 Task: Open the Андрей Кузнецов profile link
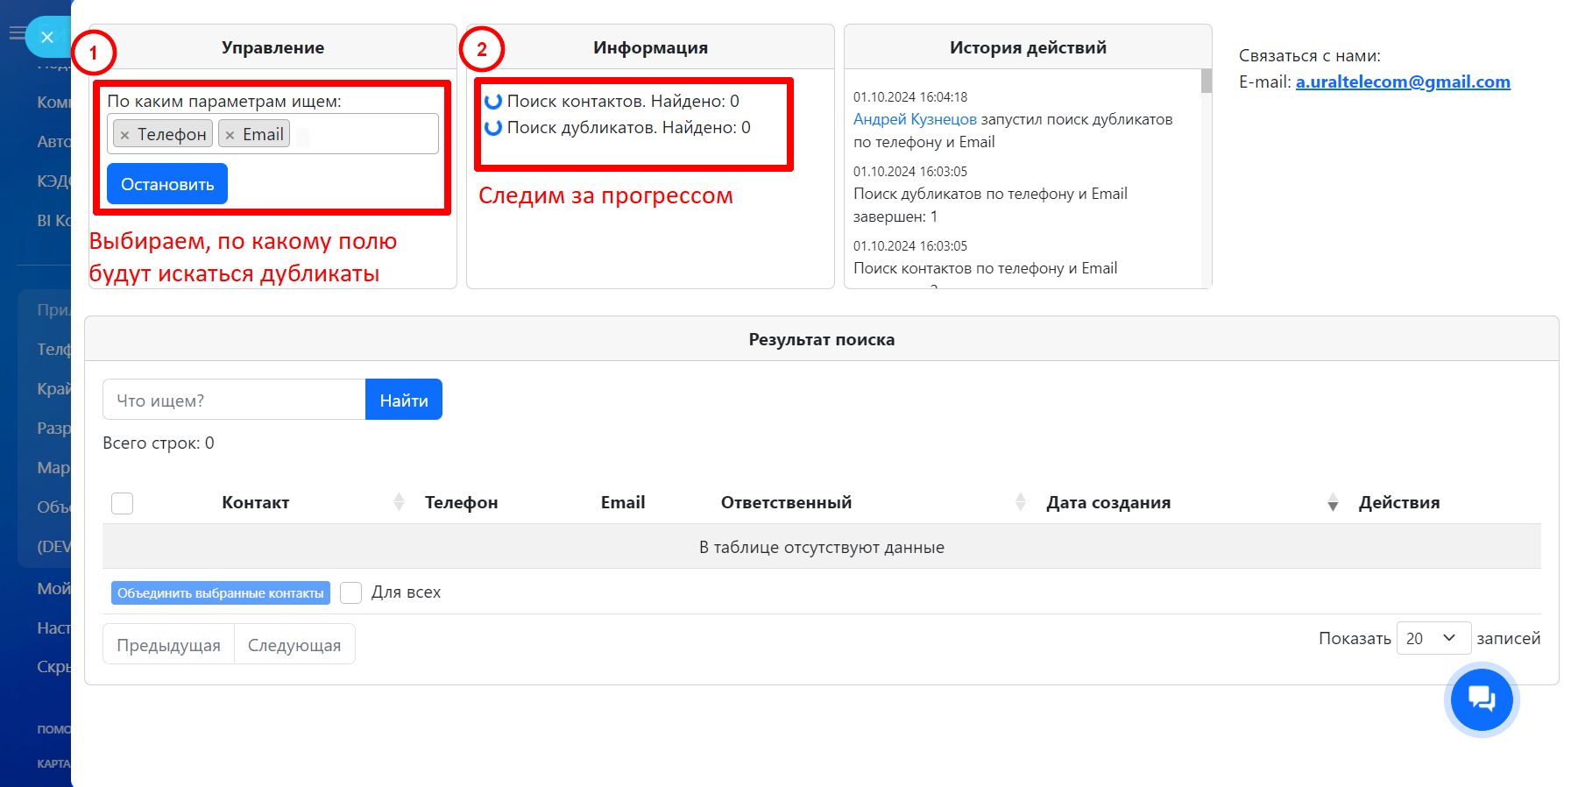click(x=915, y=119)
